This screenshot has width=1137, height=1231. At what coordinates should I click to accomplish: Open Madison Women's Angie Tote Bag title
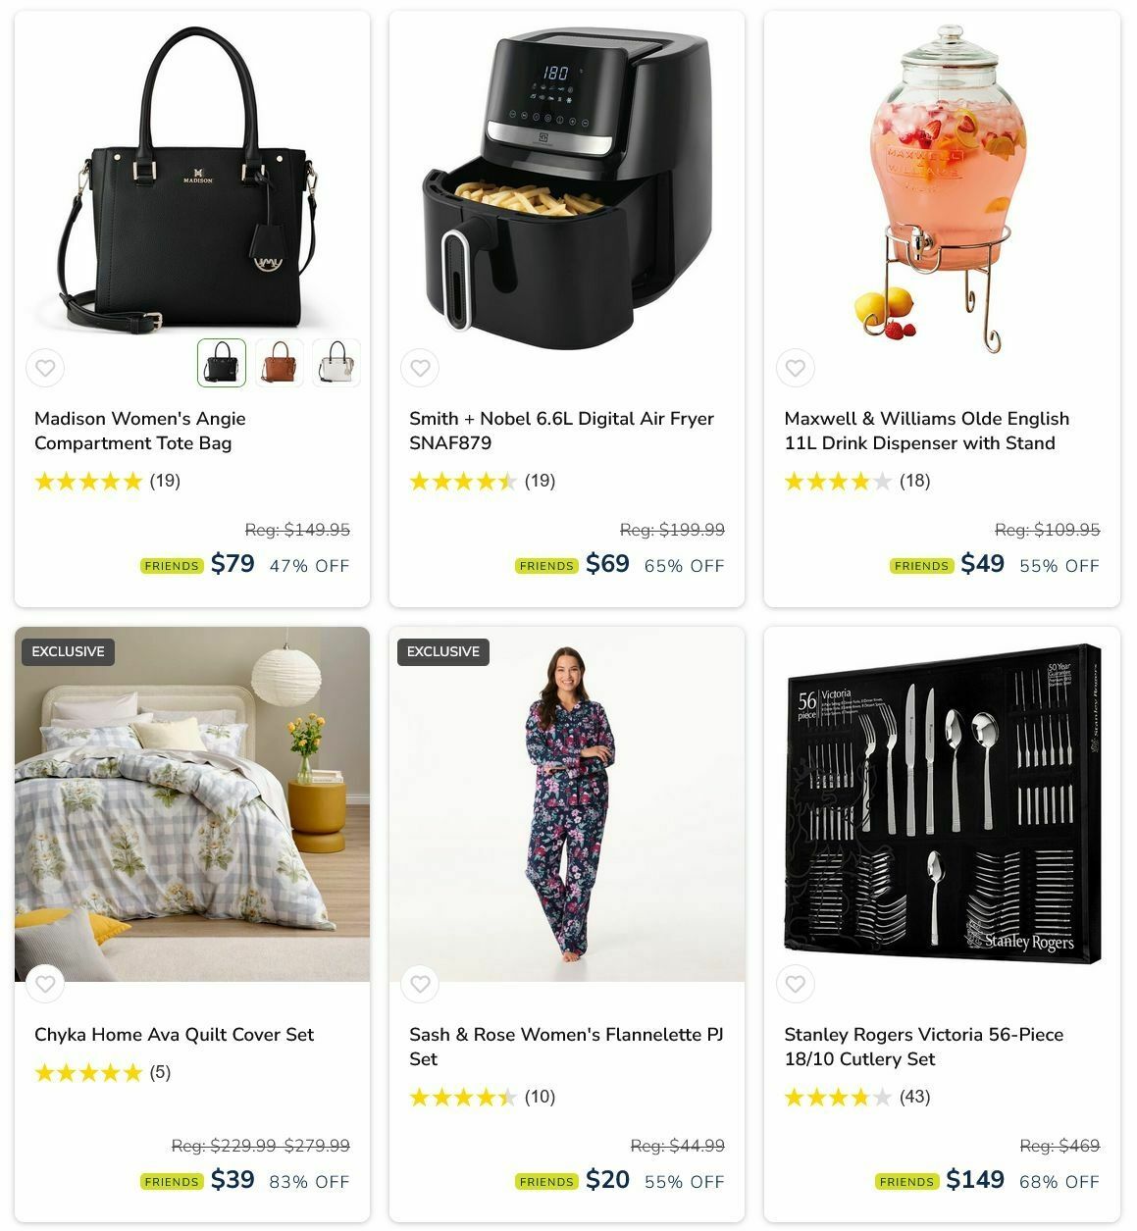point(140,431)
